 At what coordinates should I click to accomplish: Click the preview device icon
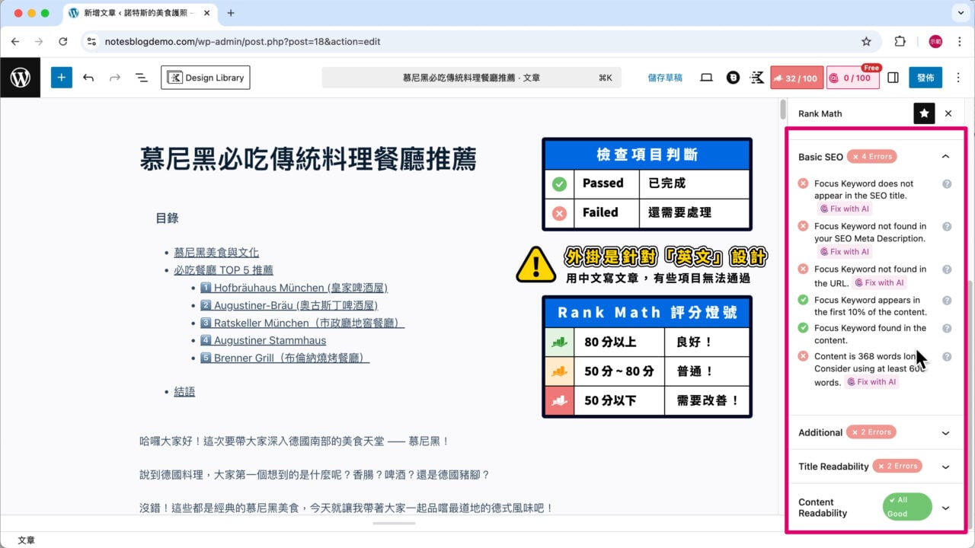click(x=706, y=77)
